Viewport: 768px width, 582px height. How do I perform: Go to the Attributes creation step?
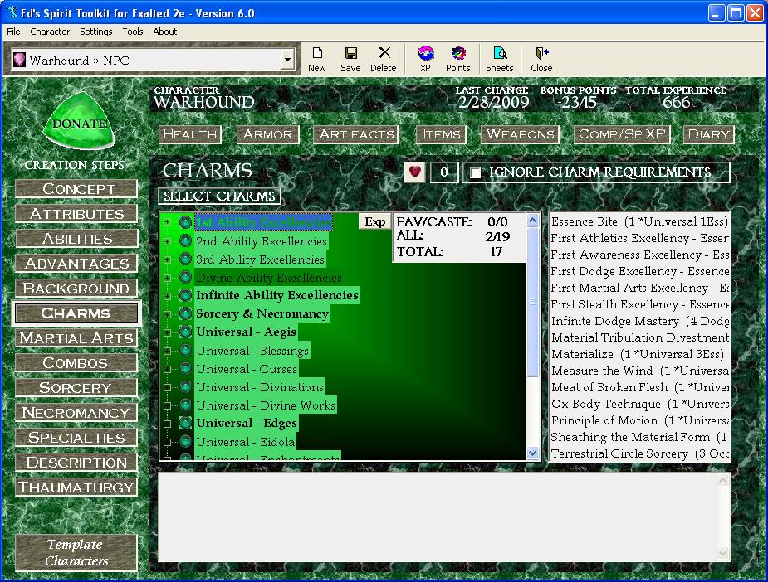coord(76,214)
